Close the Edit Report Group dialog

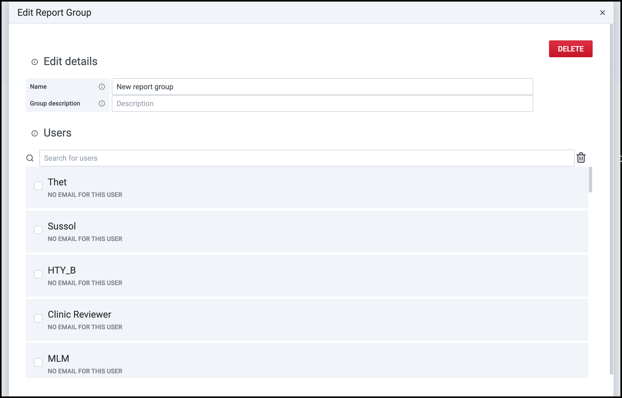click(x=603, y=13)
